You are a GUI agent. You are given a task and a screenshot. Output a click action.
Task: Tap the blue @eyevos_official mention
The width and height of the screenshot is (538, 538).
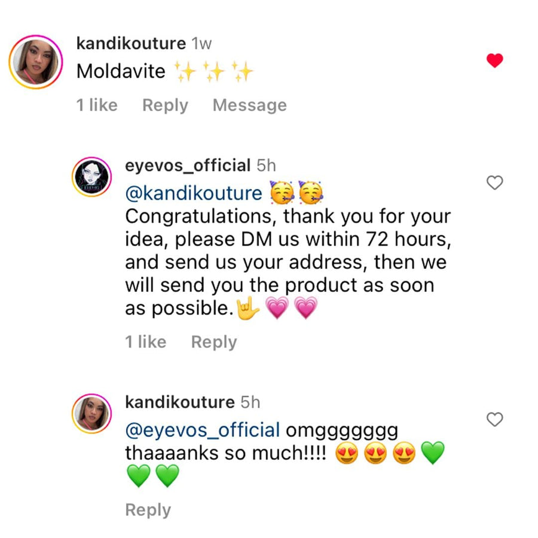tap(202, 430)
